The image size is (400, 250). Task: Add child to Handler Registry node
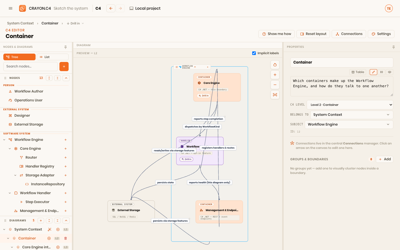point(66,166)
